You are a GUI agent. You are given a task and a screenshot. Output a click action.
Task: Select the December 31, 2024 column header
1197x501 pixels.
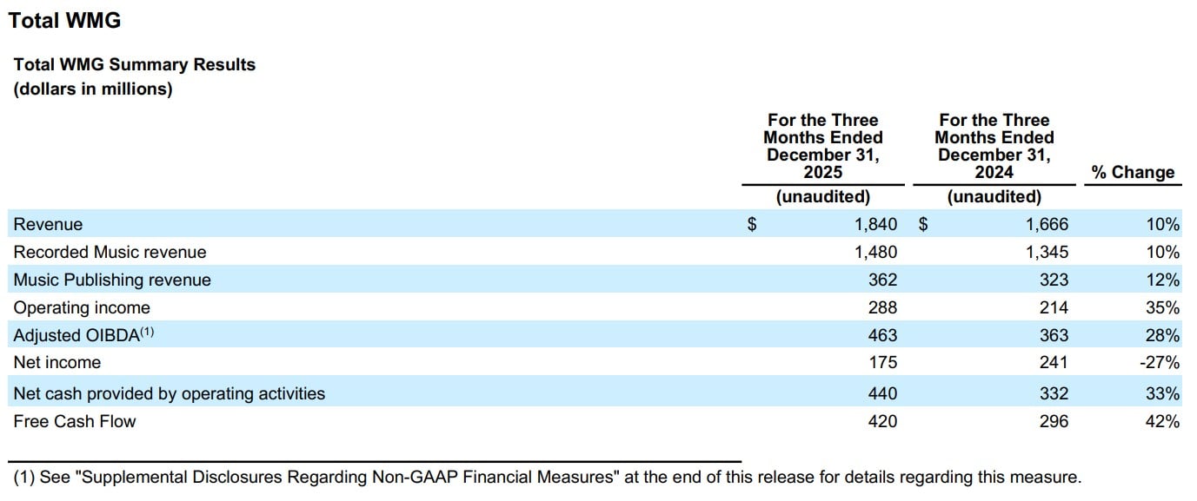point(994,146)
